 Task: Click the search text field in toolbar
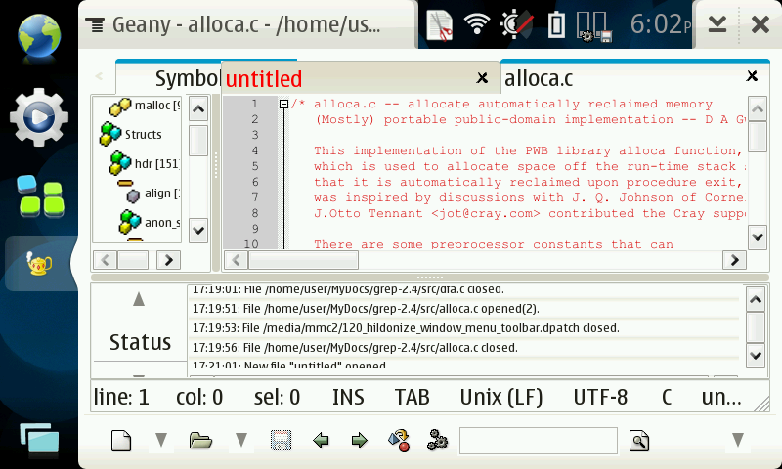(x=538, y=441)
